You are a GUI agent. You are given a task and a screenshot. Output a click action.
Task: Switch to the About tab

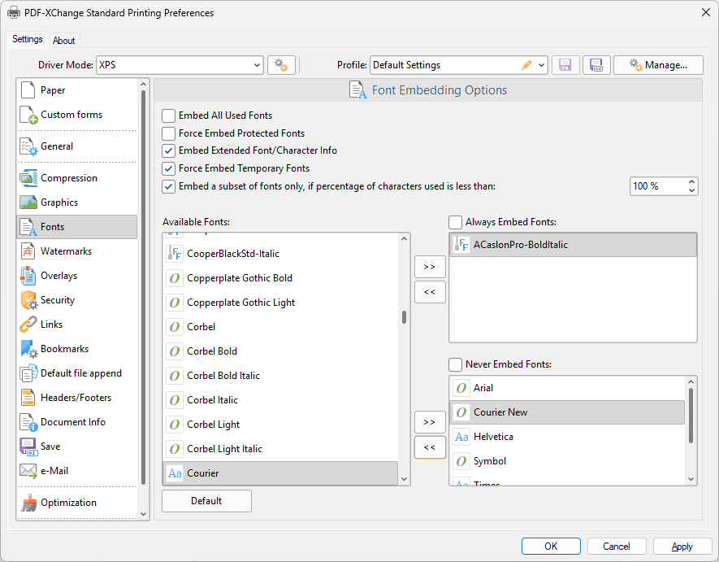point(64,41)
